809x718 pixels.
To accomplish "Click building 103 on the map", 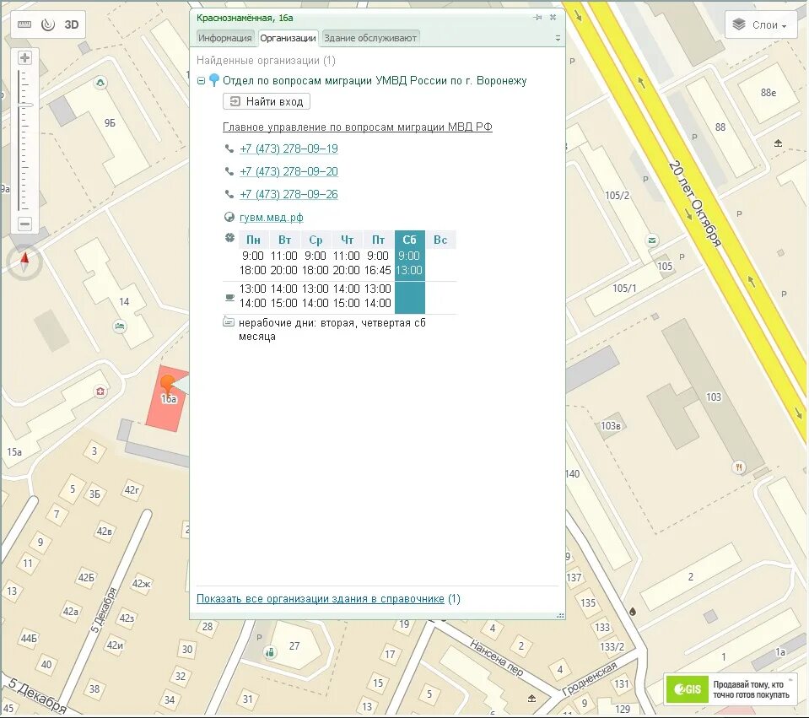I will tap(714, 397).
